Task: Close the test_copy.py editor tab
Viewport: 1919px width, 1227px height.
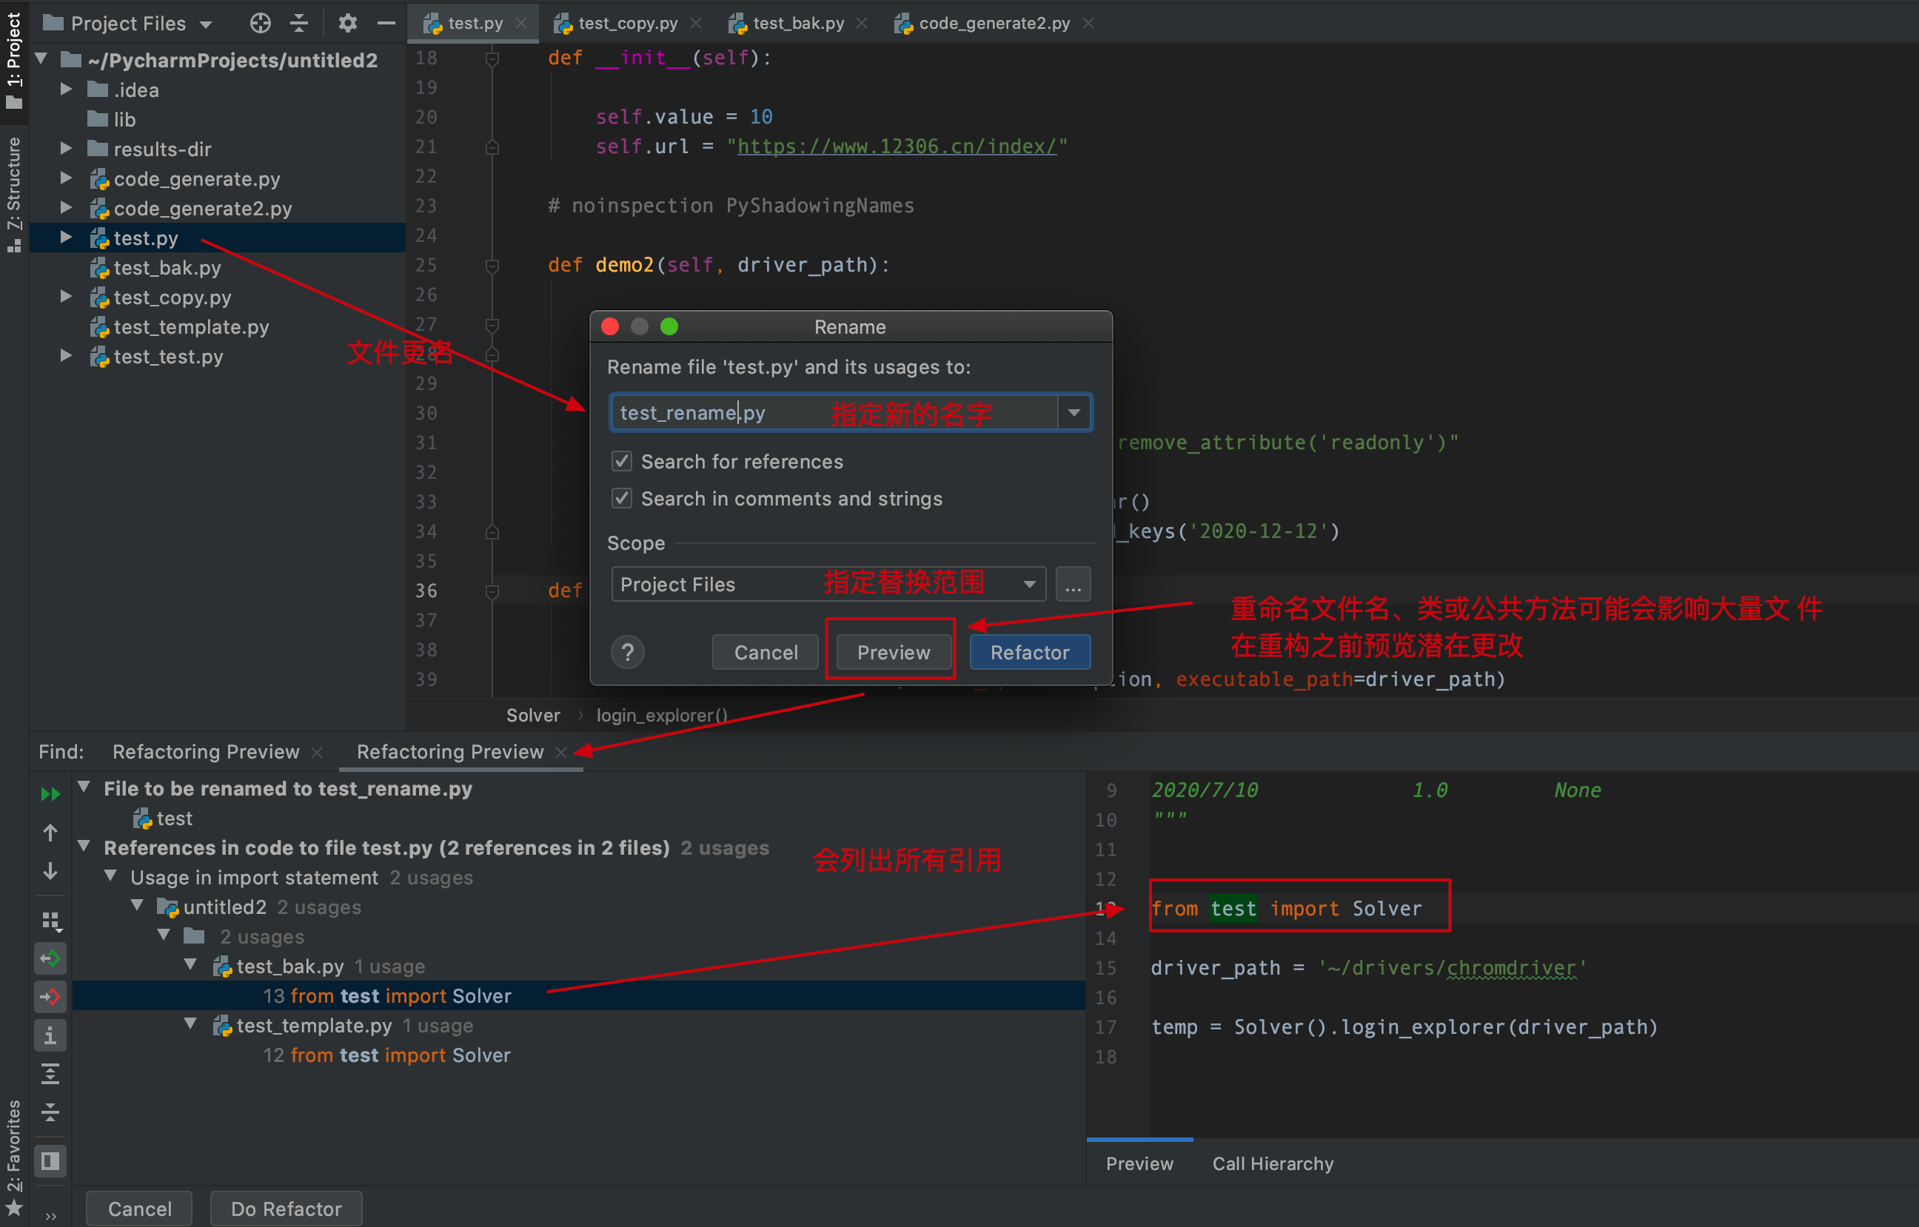Action: [696, 23]
